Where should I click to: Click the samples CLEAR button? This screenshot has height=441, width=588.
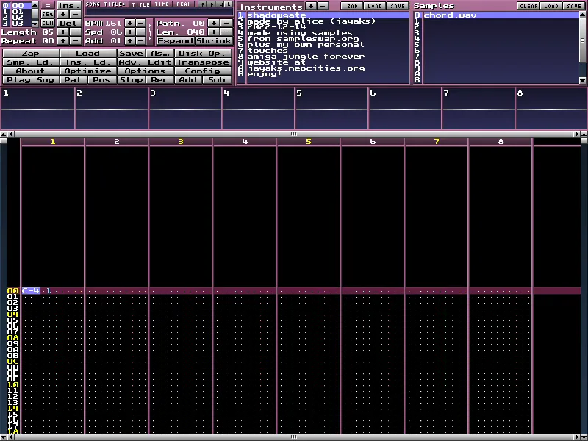coord(528,6)
